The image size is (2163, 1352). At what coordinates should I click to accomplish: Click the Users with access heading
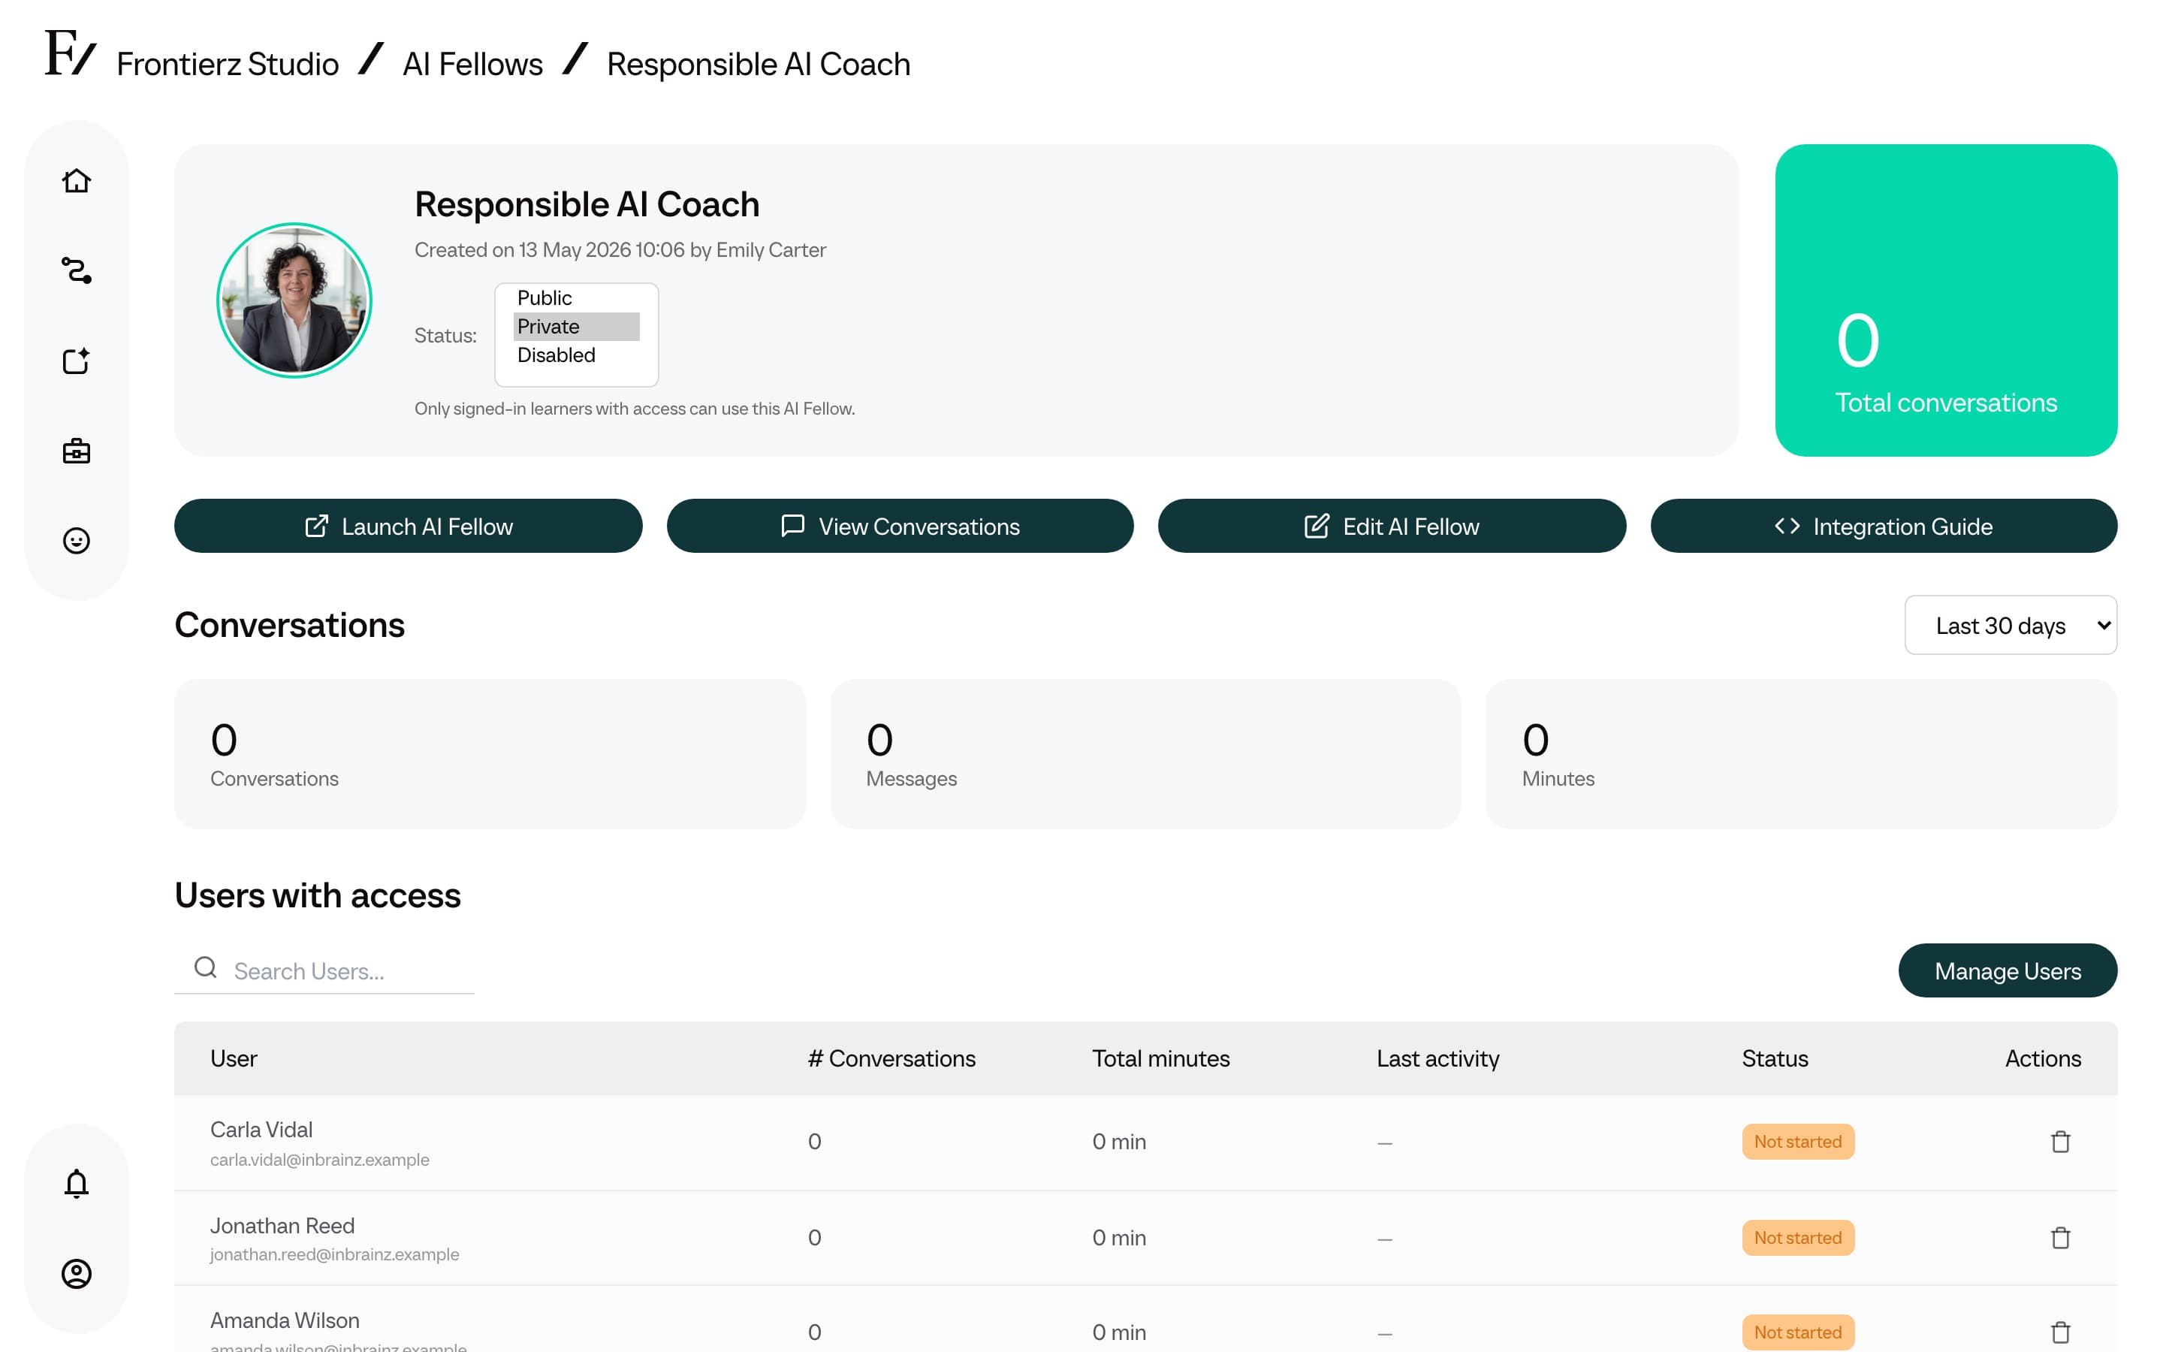[317, 895]
